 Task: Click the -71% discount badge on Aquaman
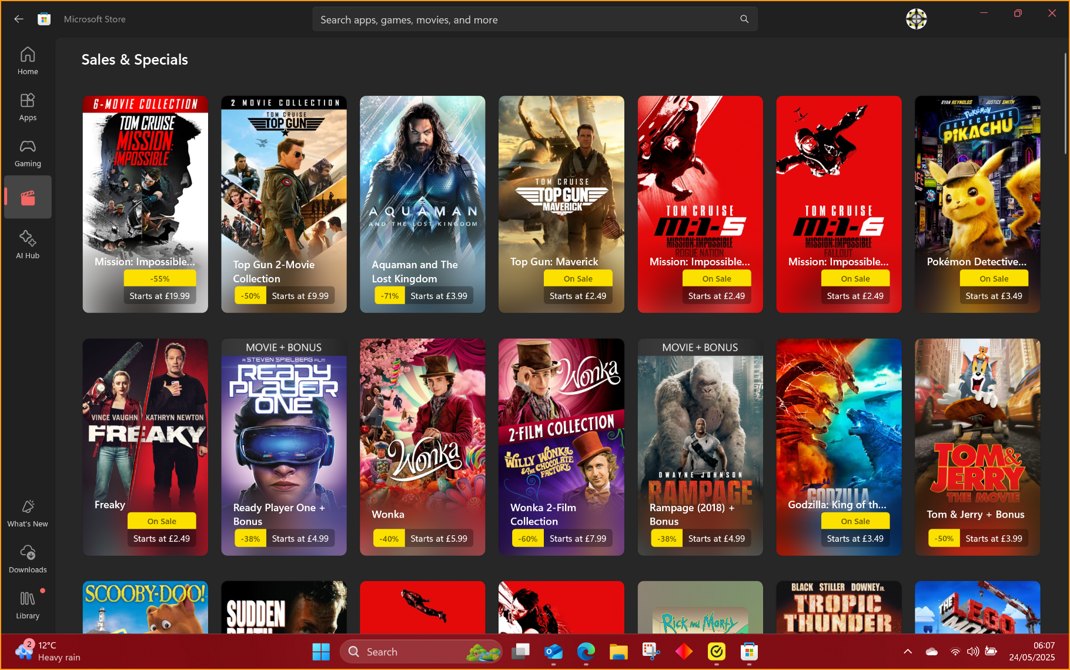(x=389, y=296)
